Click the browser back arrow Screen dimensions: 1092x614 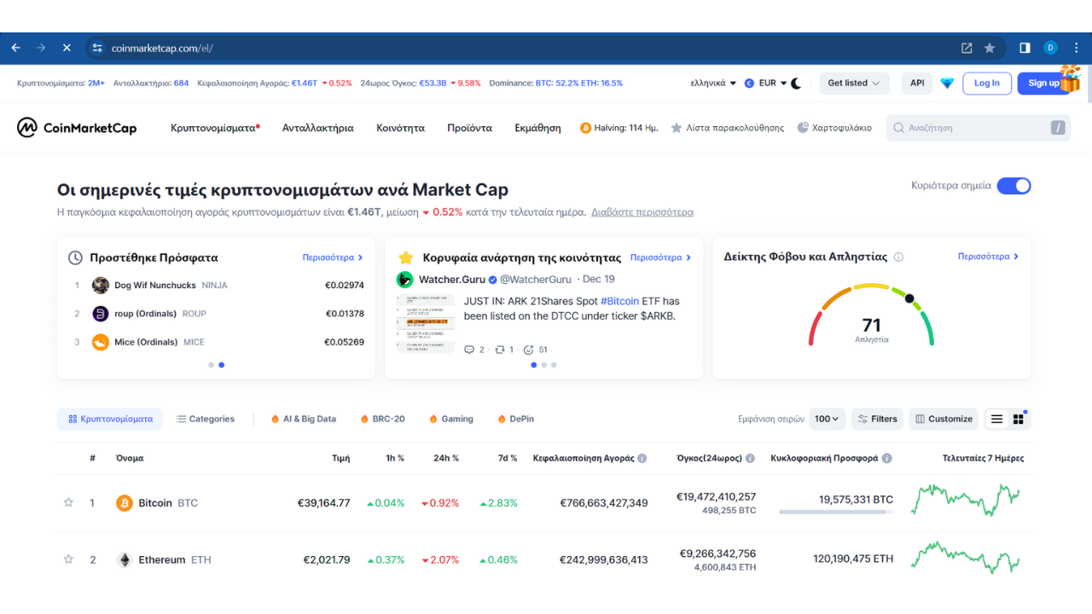coord(15,48)
